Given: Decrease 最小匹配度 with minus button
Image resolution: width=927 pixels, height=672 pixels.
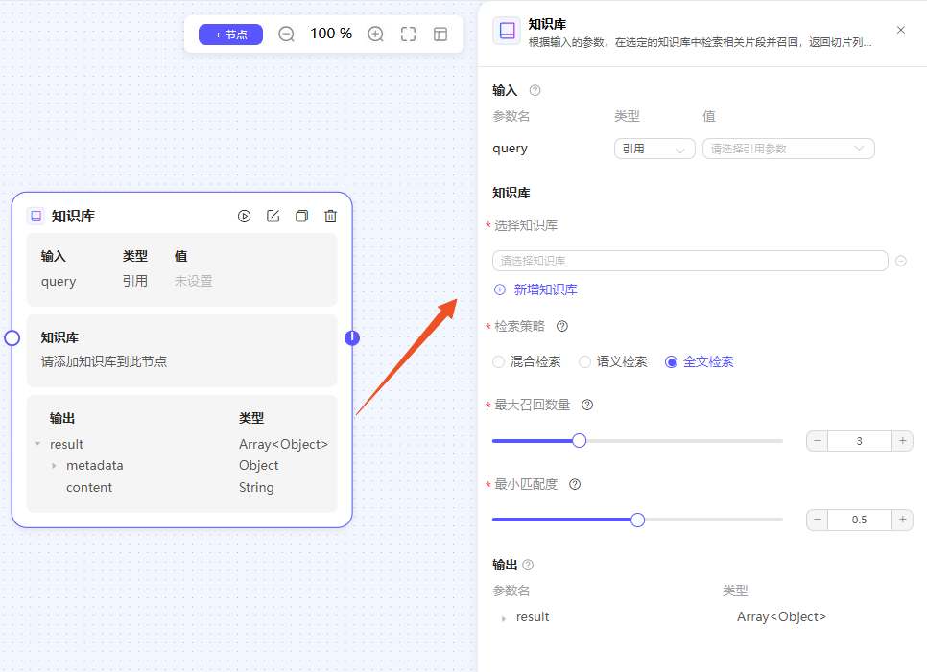Looking at the screenshot, I should tap(817, 520).
